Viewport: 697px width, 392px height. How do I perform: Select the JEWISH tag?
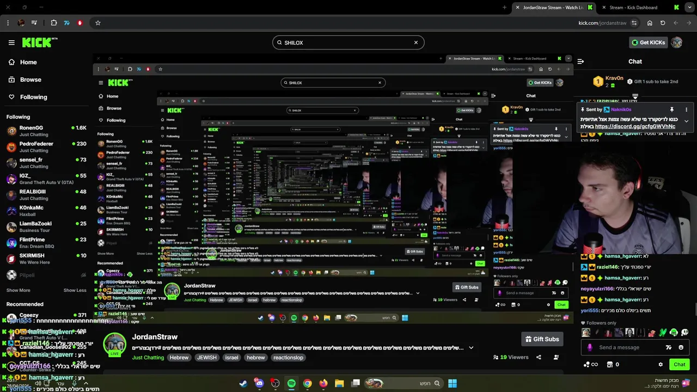tap(207, 358)
